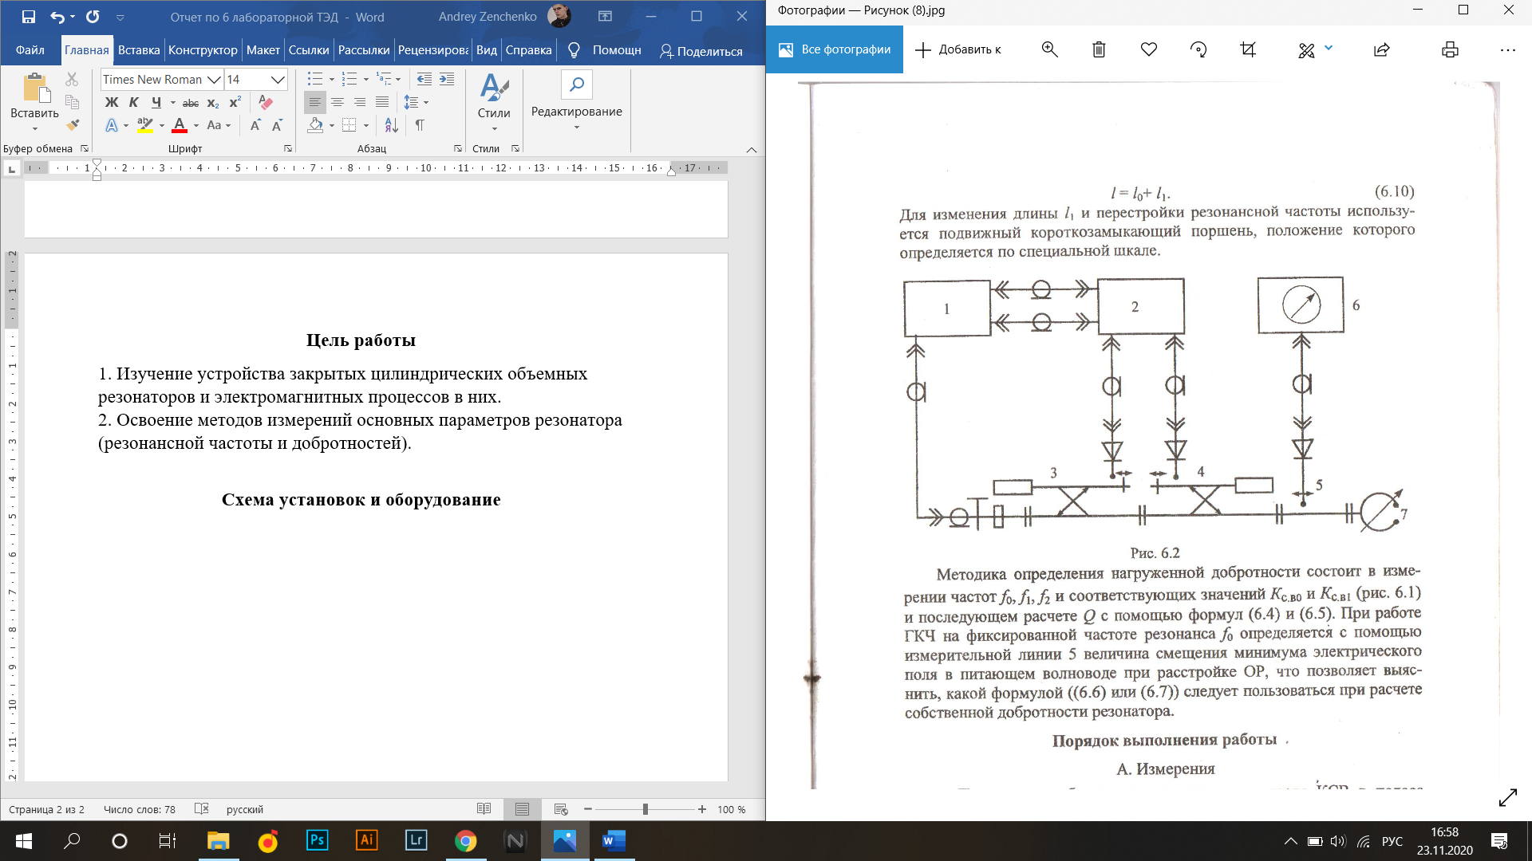
Task: Toggle subscript formatting
Action: (x=213, y=103)
